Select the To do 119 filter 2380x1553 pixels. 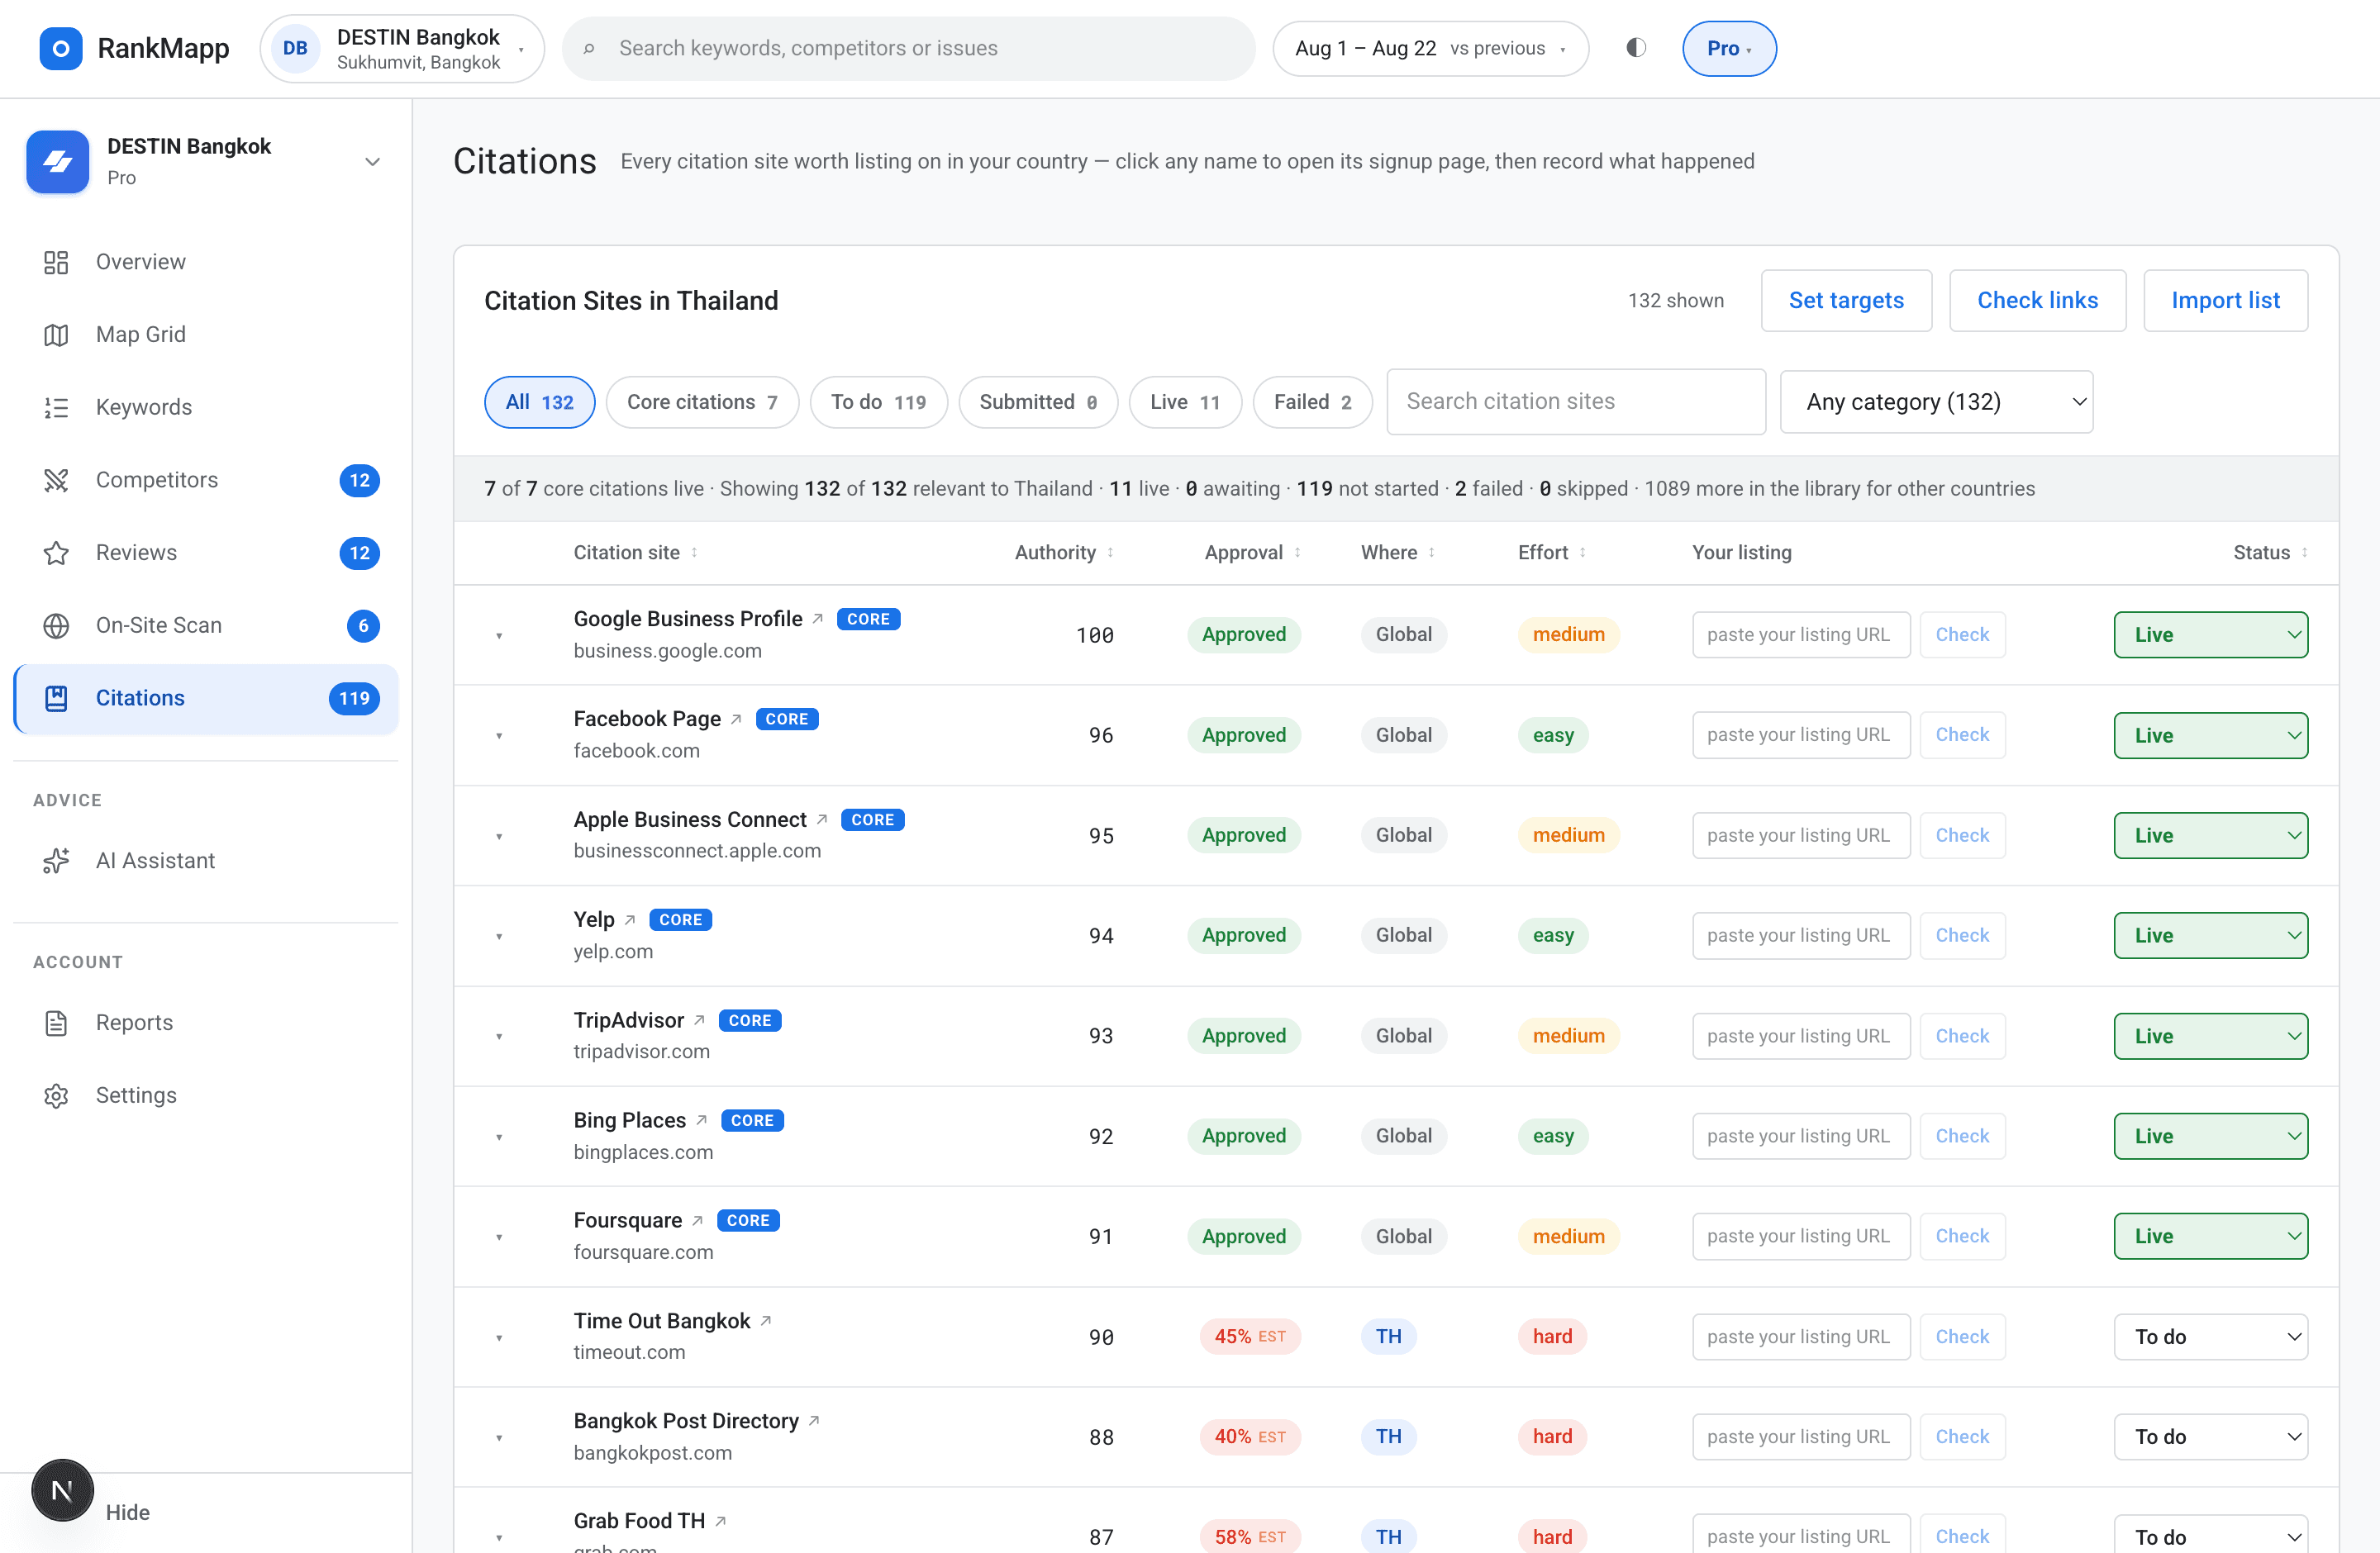pyautogui.click(x=878, y=401)
